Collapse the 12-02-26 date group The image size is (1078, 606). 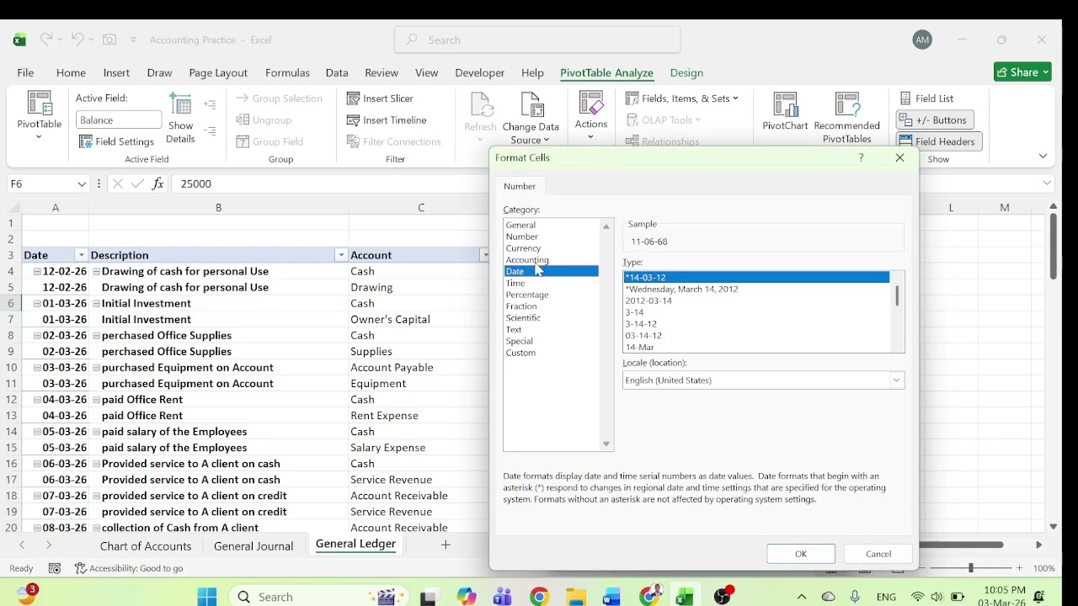click(37, 271)
